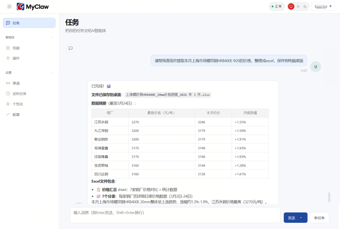
Task: Click the 发送 send button
Action: click(x=296, y=218)
